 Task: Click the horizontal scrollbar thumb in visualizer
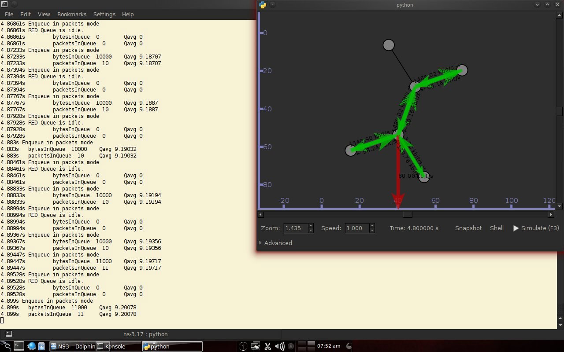(x=408, y=215)
